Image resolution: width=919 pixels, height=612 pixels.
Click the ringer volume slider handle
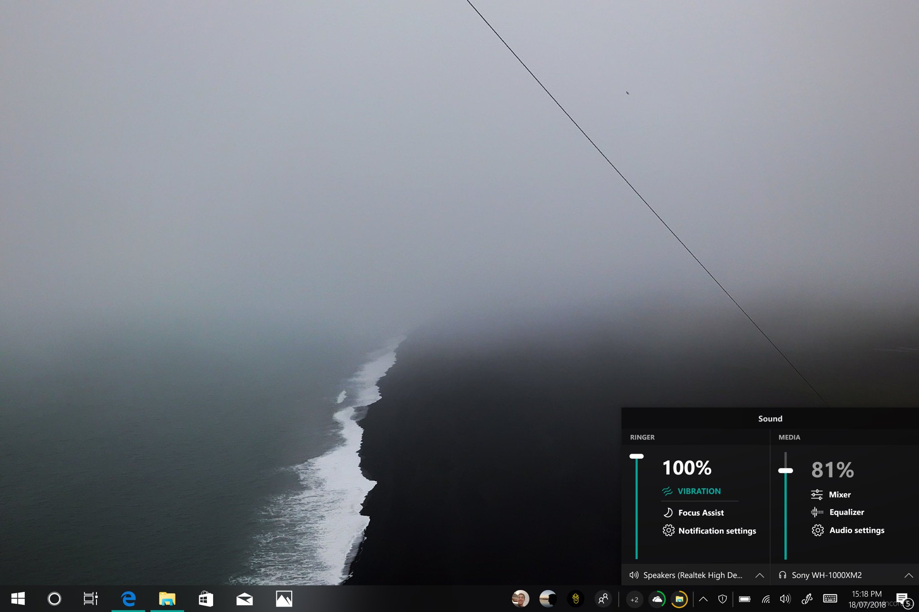637,456
